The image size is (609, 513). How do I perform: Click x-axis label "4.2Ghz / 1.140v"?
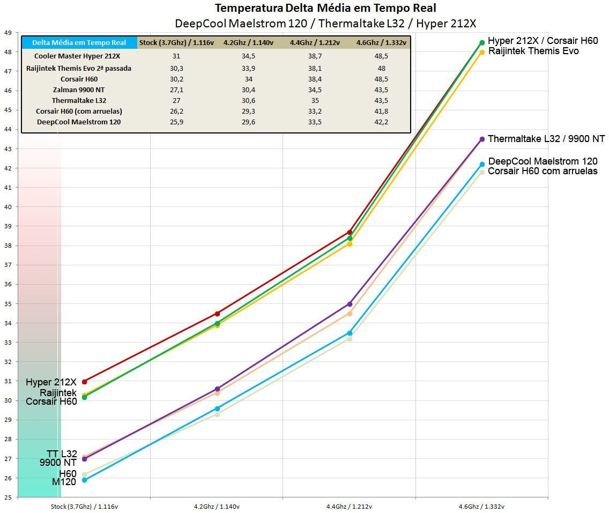tap(217, 507)
